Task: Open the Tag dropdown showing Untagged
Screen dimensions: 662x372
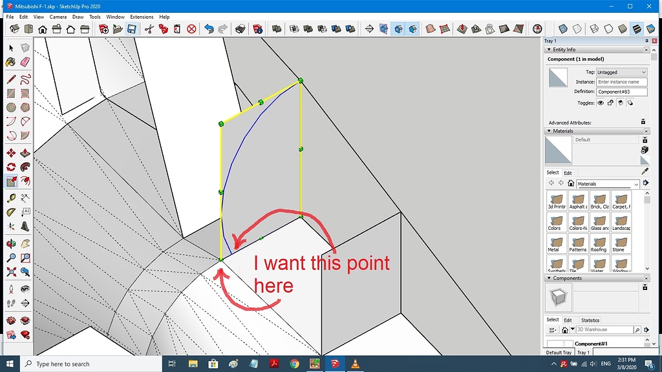Action: 621,72
